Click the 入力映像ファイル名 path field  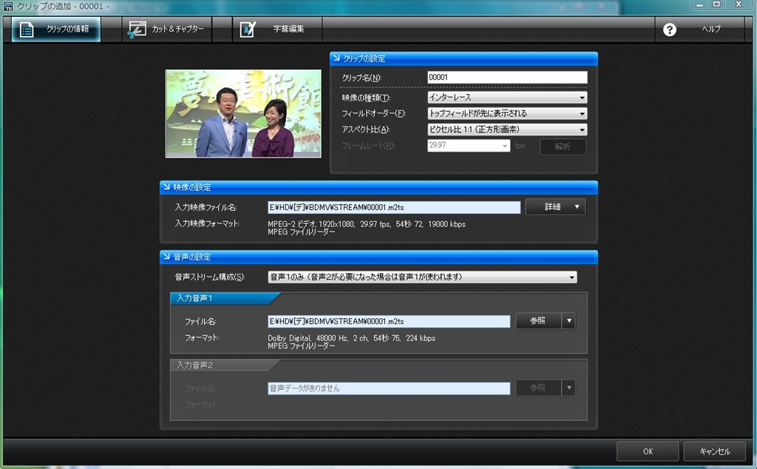pos(394,207)
